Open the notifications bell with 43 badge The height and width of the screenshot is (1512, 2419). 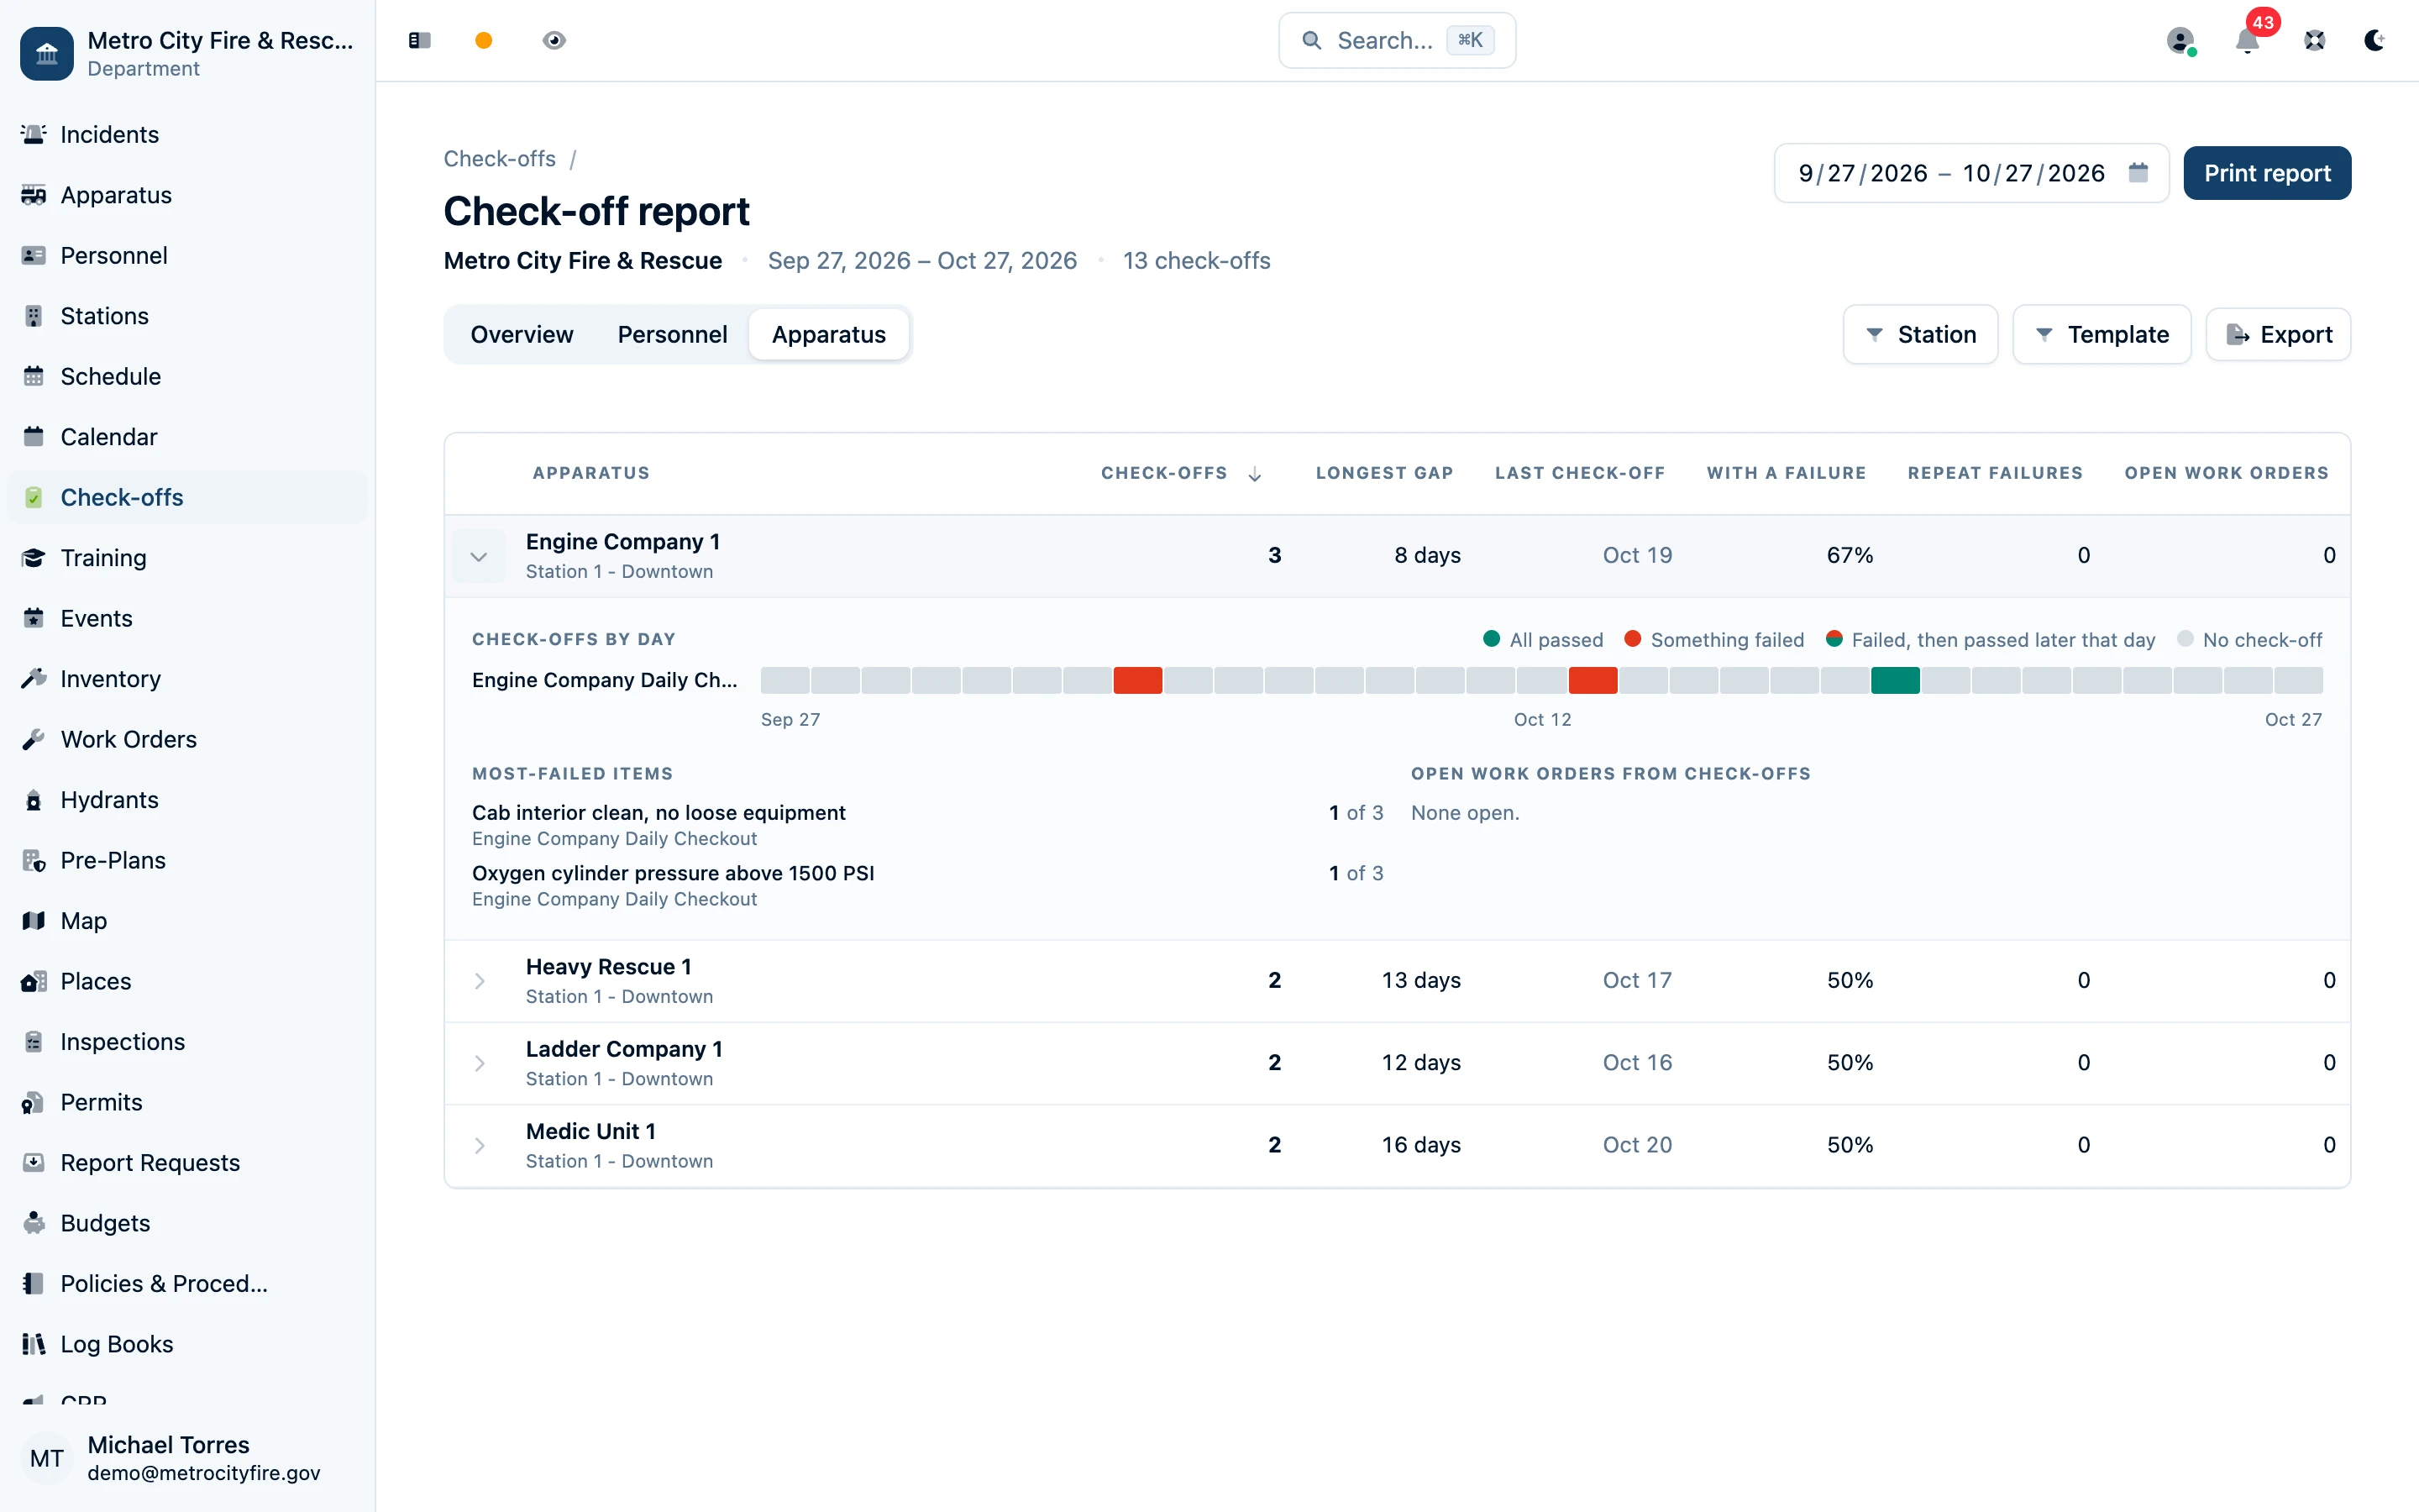tap(2247, 40)
